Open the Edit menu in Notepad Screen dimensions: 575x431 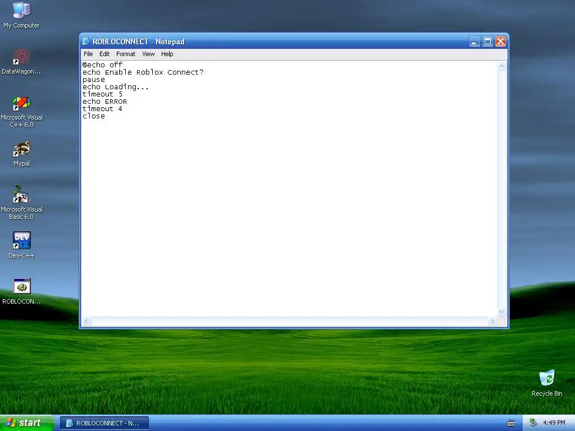(x=104, y=54)
